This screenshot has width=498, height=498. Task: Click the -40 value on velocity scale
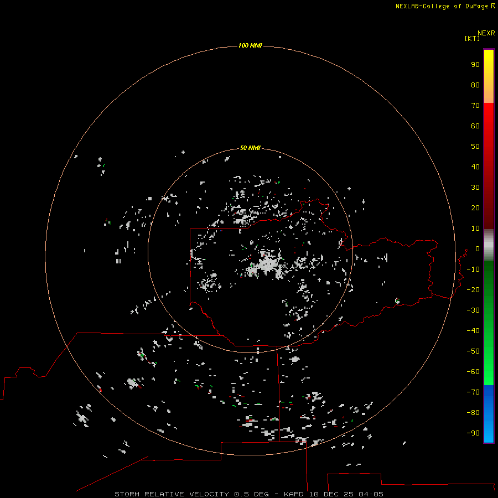(x=473, y=331)
